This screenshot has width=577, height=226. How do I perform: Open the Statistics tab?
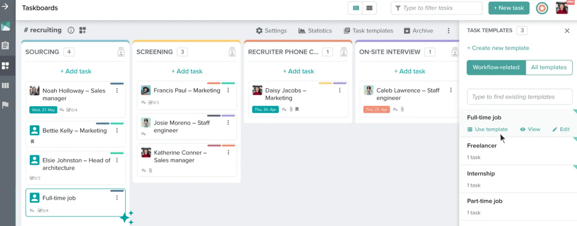coord(315,31)
